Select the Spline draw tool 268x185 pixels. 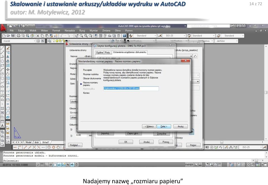3,83
